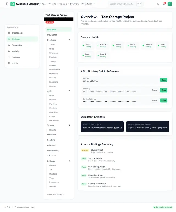Reveal the Anon Key
This screenshot has width=176, height=212.
click(x=155, y=90)
